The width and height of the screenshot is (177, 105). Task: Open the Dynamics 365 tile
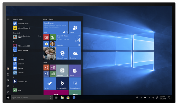(x=62, y=83)
